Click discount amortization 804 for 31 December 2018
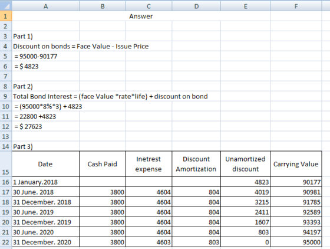This screenshot has height=249, width=330. 196,202
